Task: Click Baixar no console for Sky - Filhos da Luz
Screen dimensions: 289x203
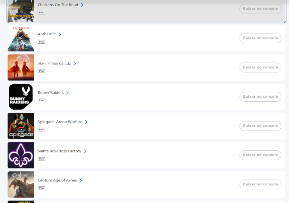Action: click(260, 67)
